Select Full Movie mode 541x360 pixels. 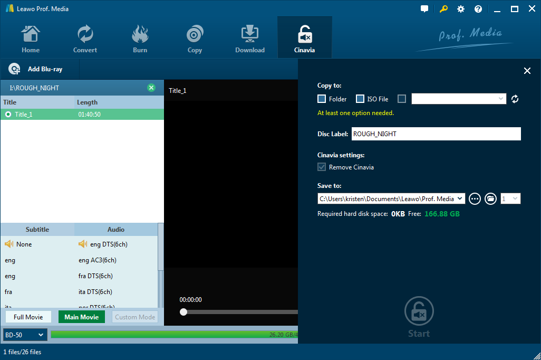(x=28, y=317)
